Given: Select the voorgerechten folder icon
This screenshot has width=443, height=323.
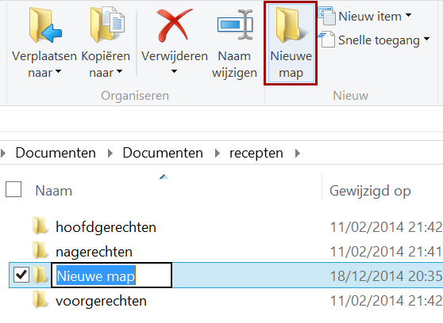Looking at the screenshot, I should tap(40, 300).
